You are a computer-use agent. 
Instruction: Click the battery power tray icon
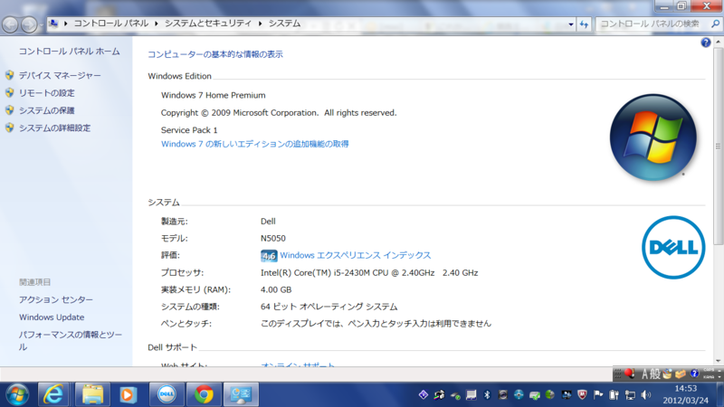pos(614,395)
